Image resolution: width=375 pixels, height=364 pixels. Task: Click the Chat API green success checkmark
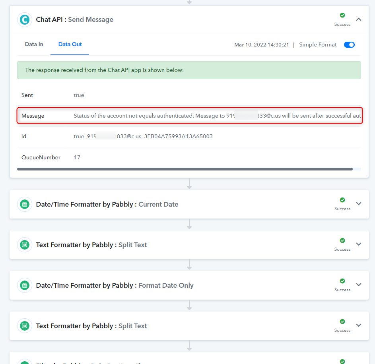[342, 15]
